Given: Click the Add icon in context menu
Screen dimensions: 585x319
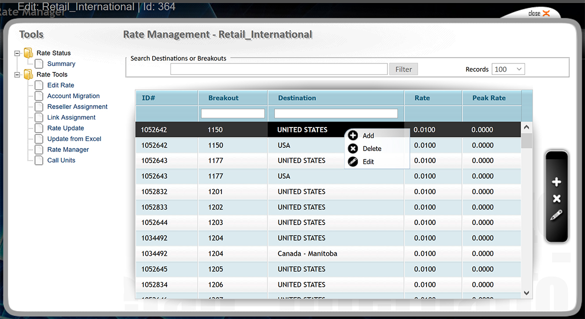Looking at the screenshot, I should [x=353, y=135].
